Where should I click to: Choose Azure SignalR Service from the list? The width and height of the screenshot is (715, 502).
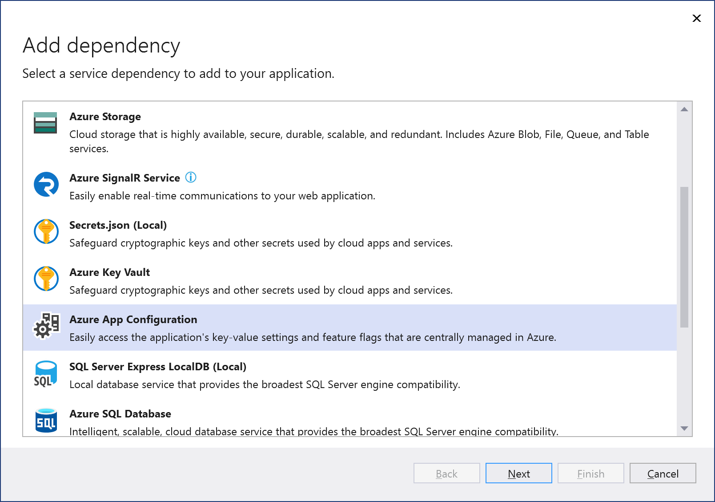pyautogui.click(x=125, y=178)
